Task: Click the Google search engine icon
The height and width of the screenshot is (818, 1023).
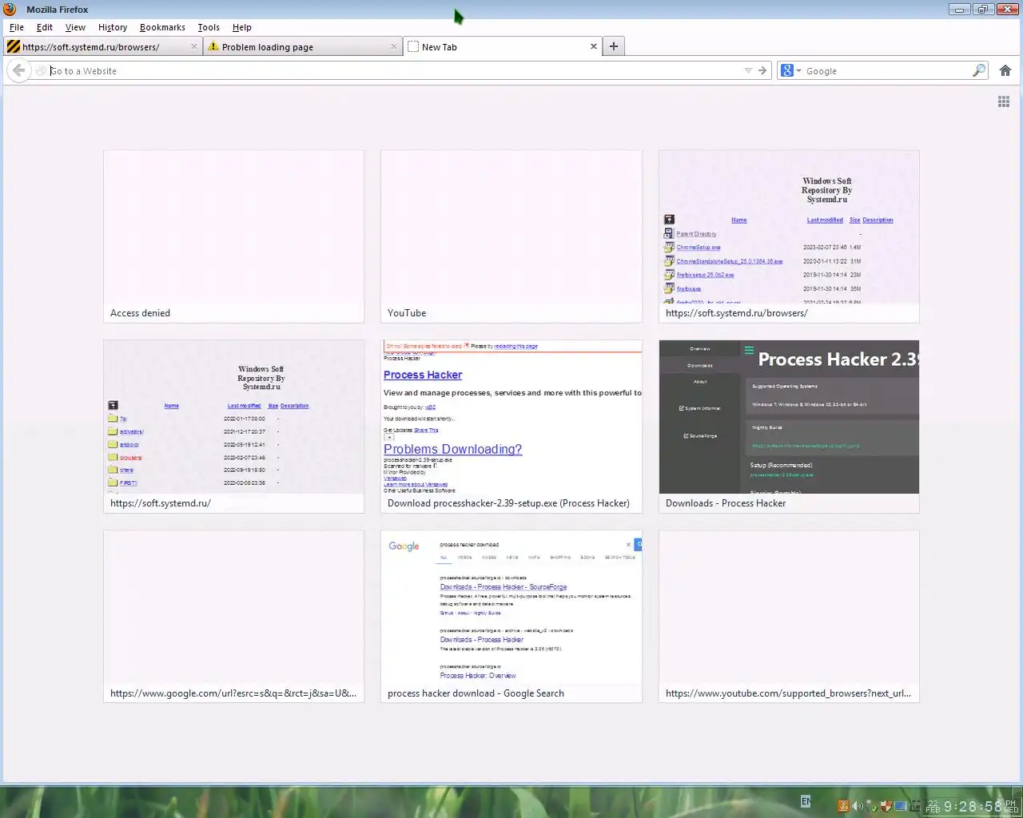Action: 787,70
